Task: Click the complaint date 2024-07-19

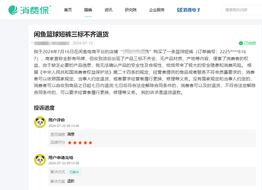Action: coord(83,43)
